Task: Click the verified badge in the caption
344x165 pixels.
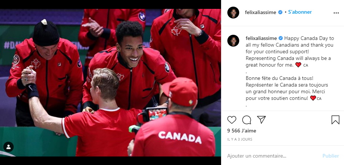Action: (x=281, y=38)
